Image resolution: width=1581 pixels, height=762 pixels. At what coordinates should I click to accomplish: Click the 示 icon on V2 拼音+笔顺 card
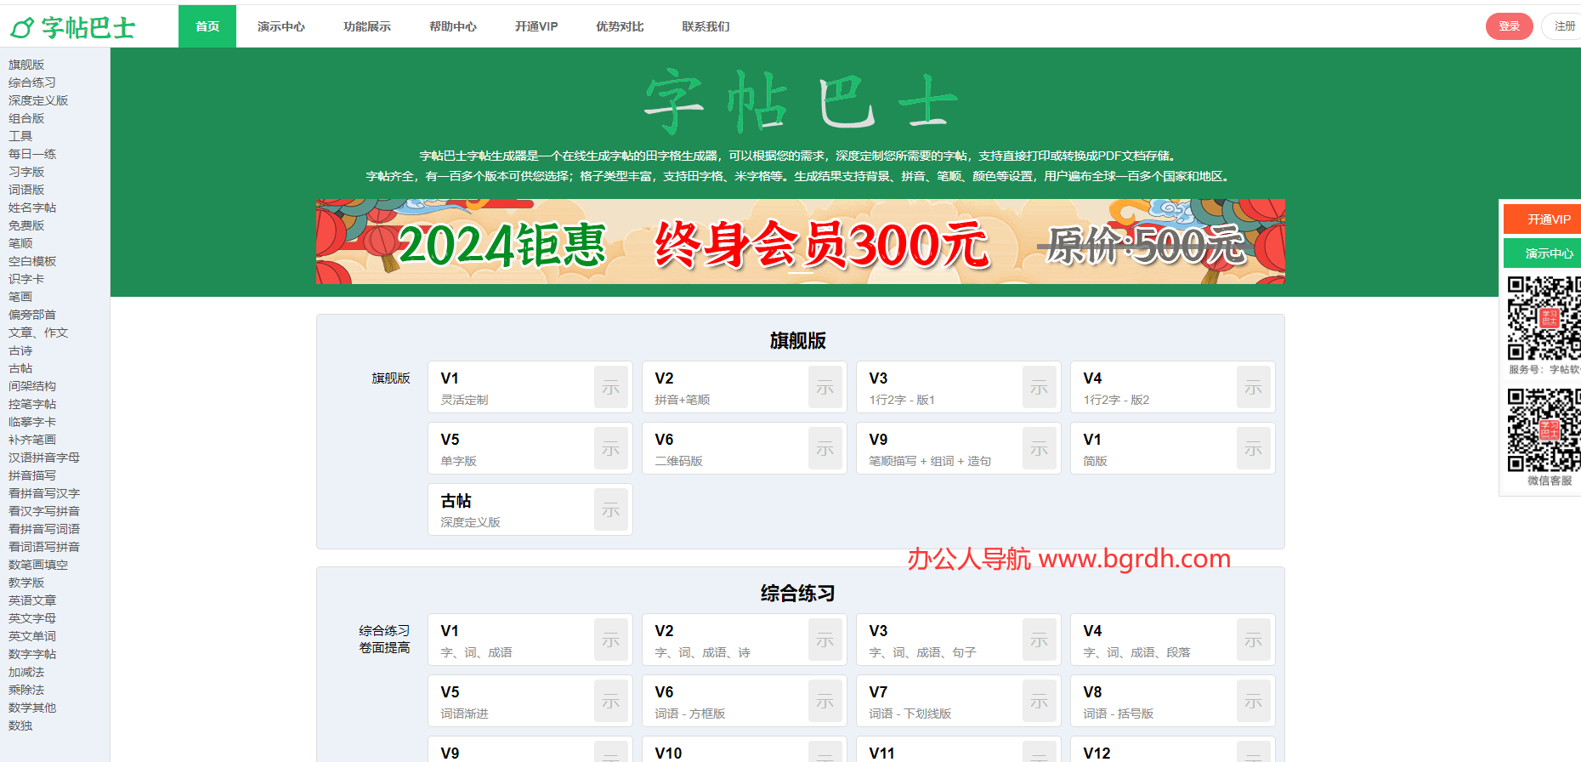click(824, 388)
